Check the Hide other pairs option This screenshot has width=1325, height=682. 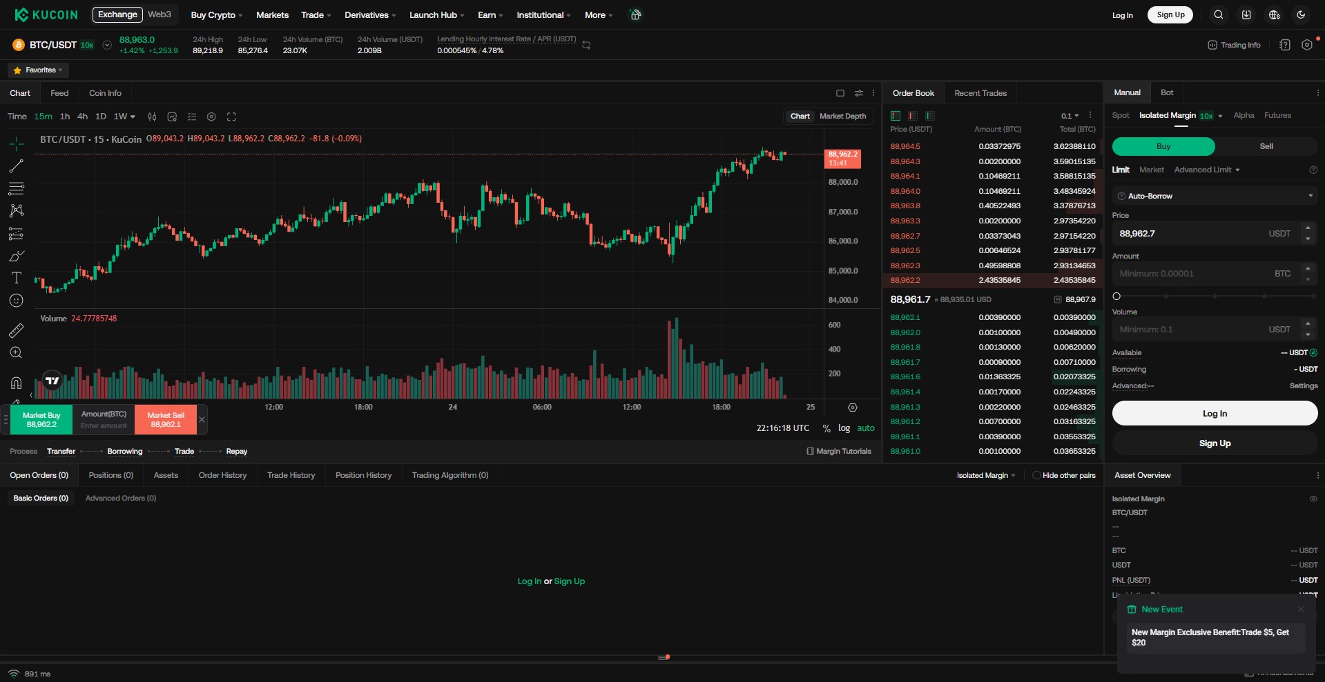pos(1036,475)
